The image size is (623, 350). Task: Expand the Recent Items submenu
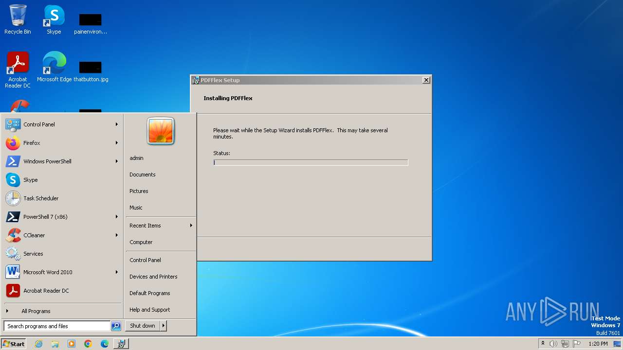pyautogui.click(x=161, y=226)
